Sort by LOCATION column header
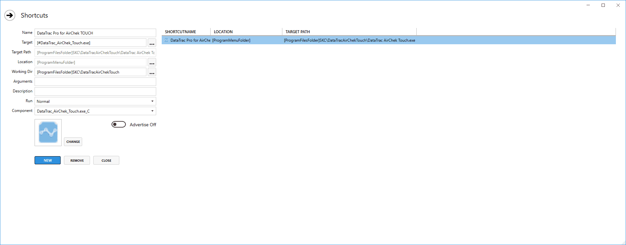The height and width of the screenshot is (245, 626). point(223,32)
